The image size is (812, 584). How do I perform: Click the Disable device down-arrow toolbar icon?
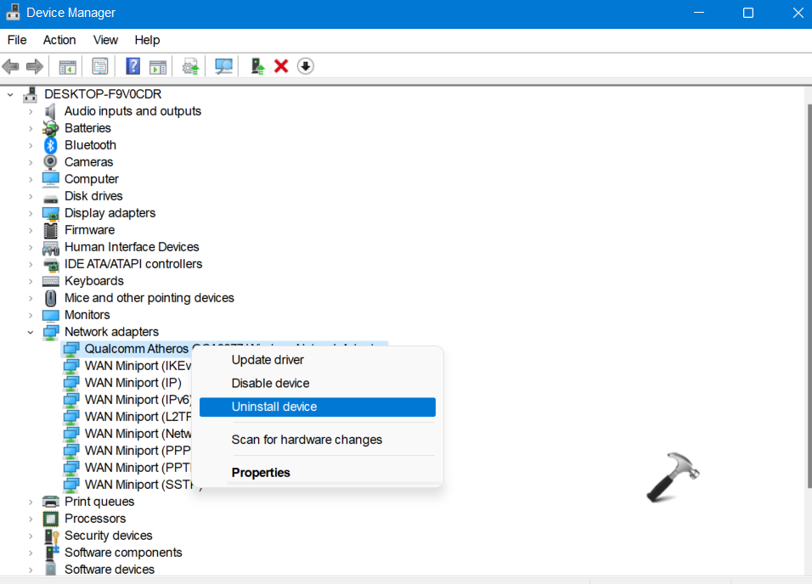tap(306, 66)
